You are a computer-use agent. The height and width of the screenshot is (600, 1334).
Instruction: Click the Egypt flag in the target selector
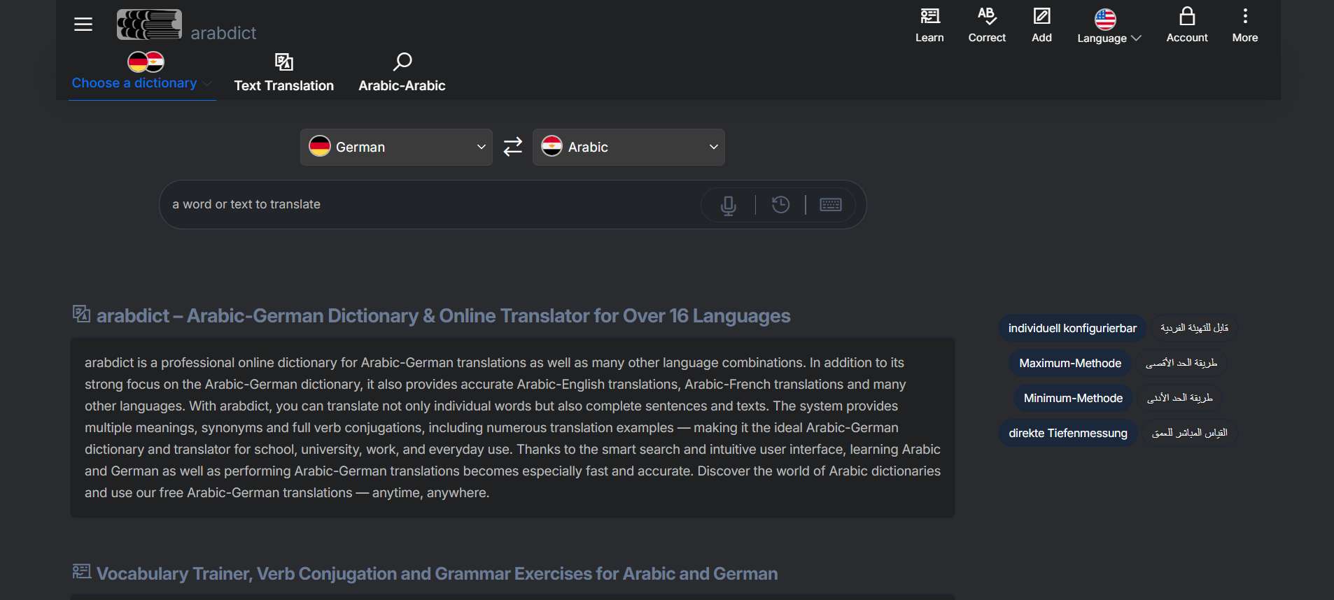(x=552, y=145)
